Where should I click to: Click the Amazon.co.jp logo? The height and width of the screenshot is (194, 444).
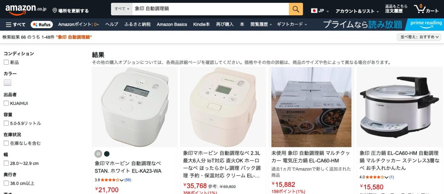click(26, 10)
